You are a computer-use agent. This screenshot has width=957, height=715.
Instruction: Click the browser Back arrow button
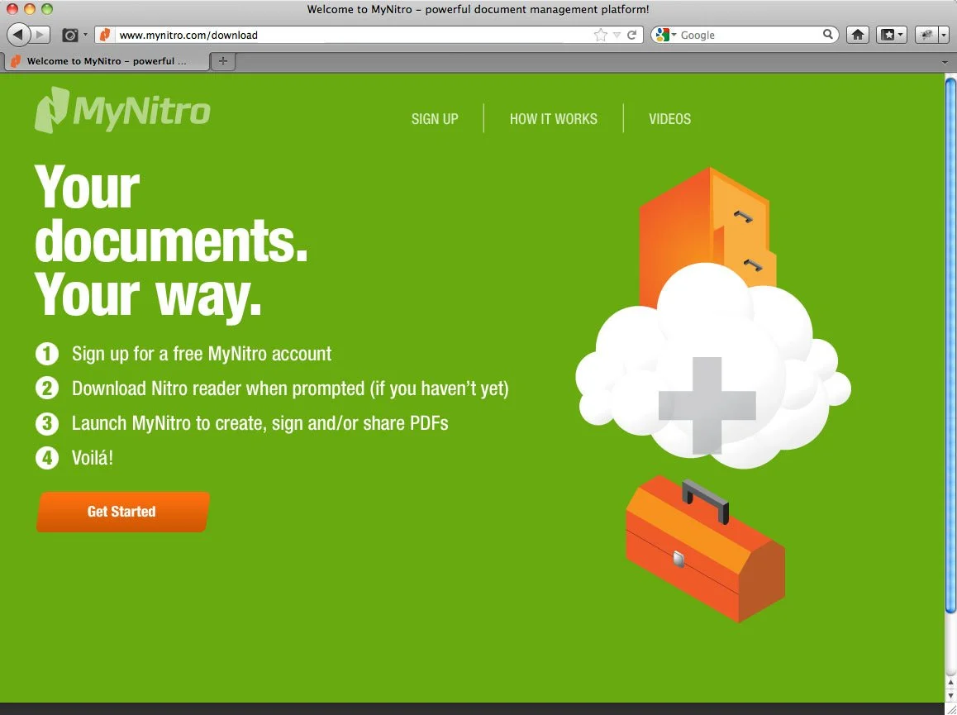click(18, 35)
